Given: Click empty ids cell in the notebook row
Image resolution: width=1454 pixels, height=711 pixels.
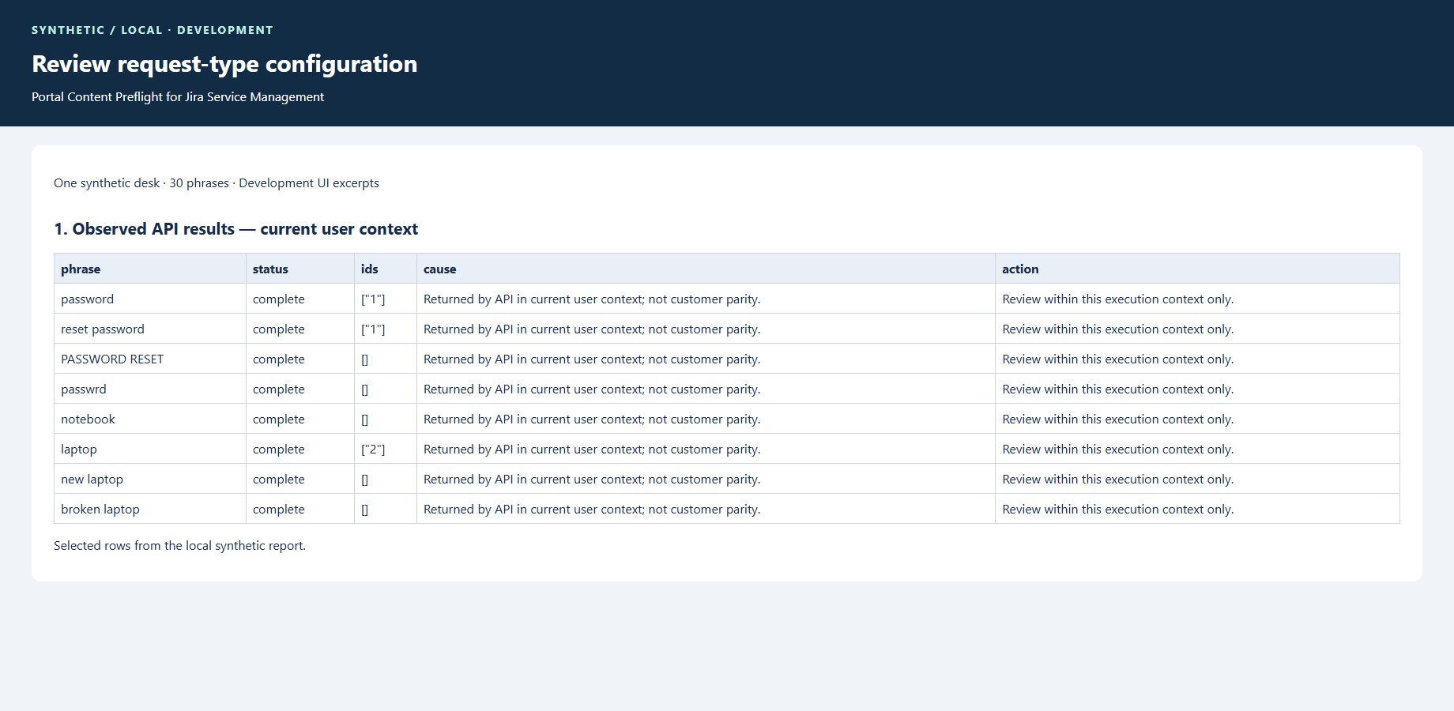Looking at the screenshot, I should [x=386, y=419].
